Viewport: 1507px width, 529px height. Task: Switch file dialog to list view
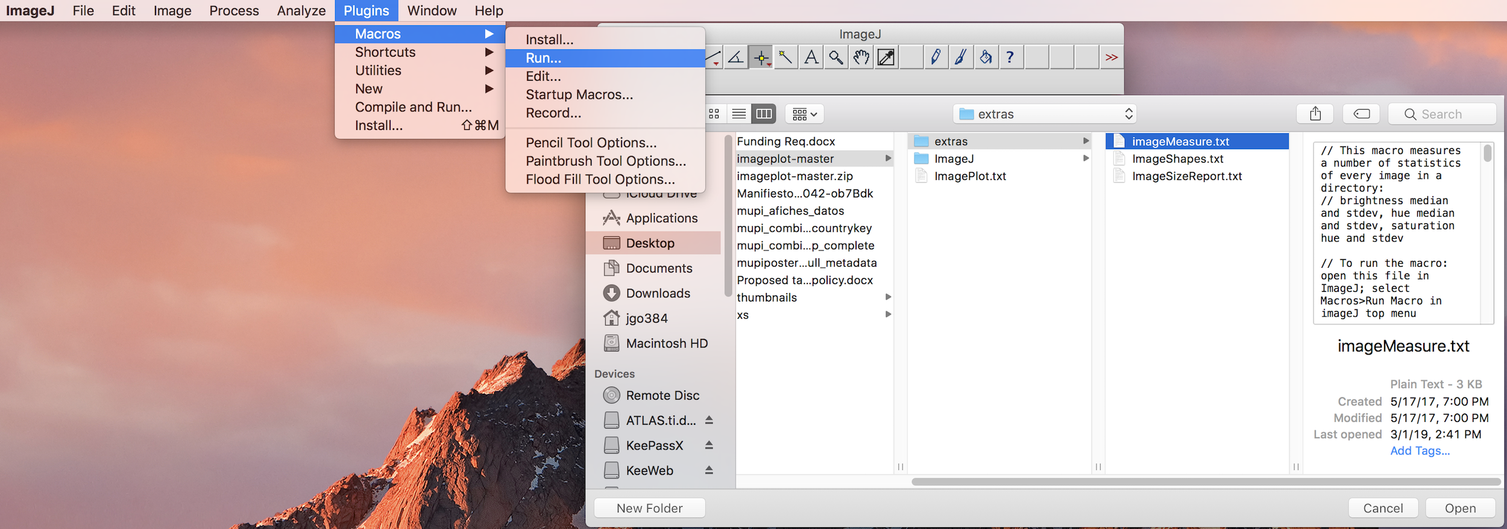coord(739,114)
